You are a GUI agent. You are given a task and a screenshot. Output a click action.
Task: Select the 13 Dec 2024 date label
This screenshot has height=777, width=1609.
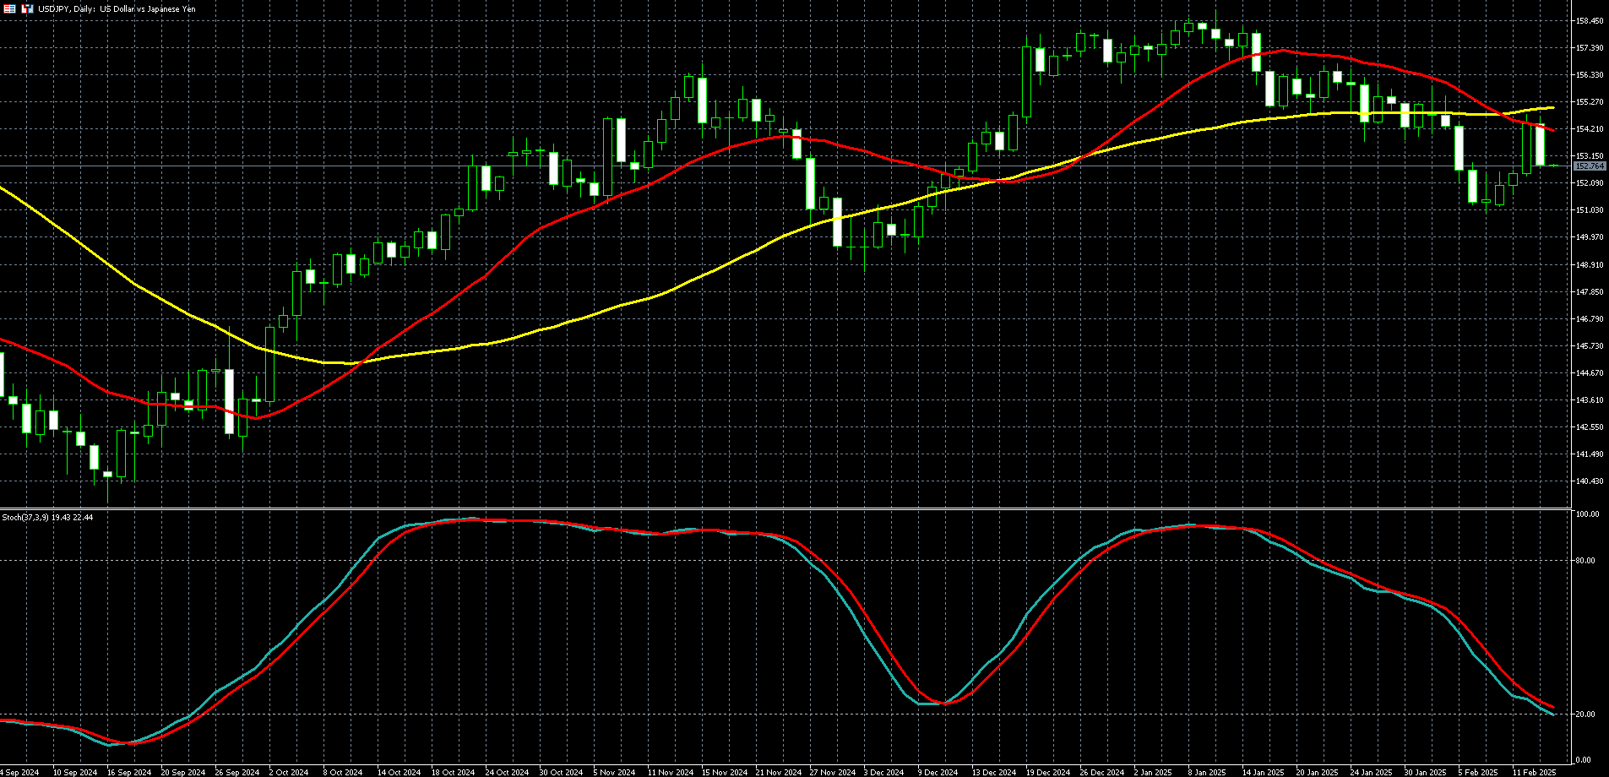click(993, 773)
